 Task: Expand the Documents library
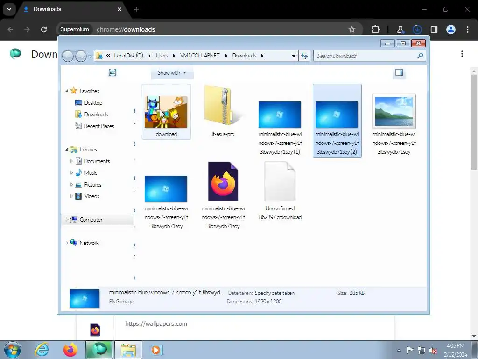tap(71, 161)
